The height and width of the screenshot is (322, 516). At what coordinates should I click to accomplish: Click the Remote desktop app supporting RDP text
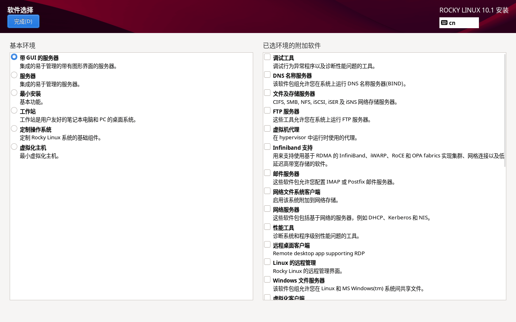319,253
